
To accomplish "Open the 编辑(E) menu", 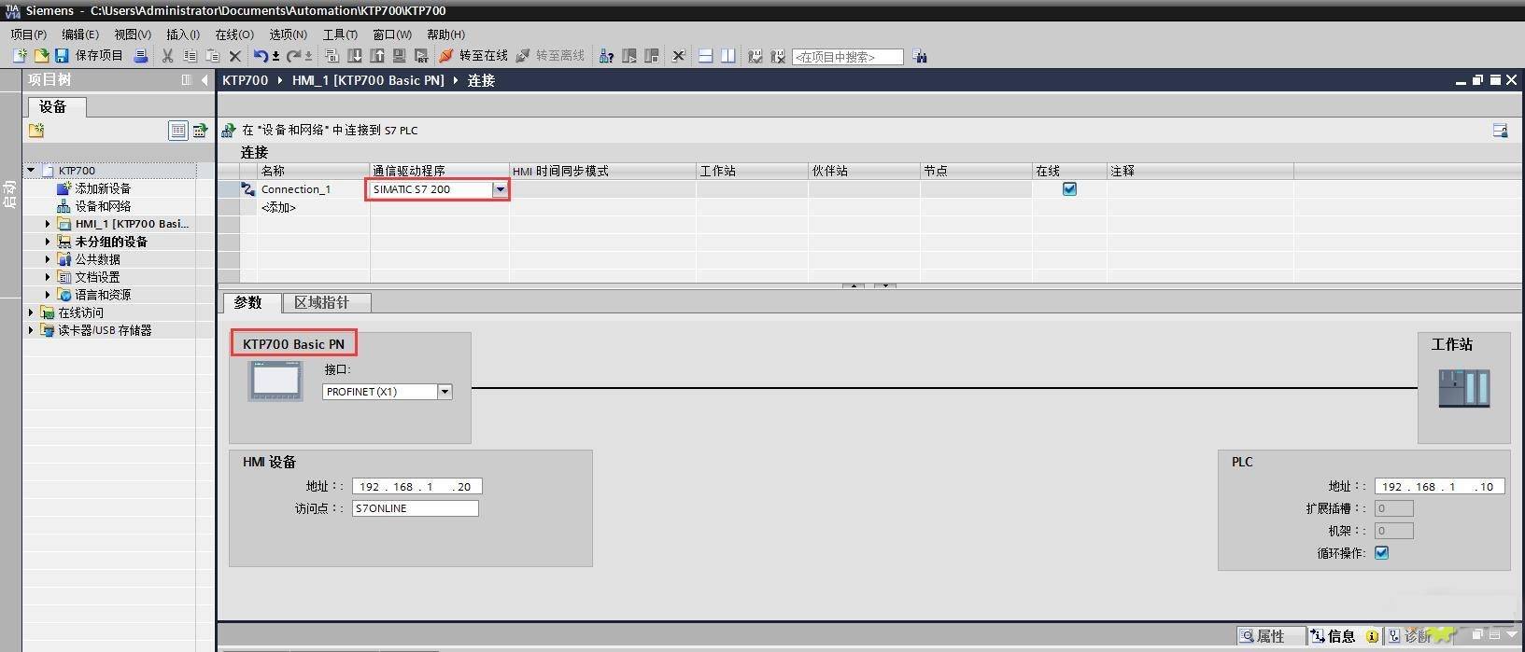I will click(80, 34).
